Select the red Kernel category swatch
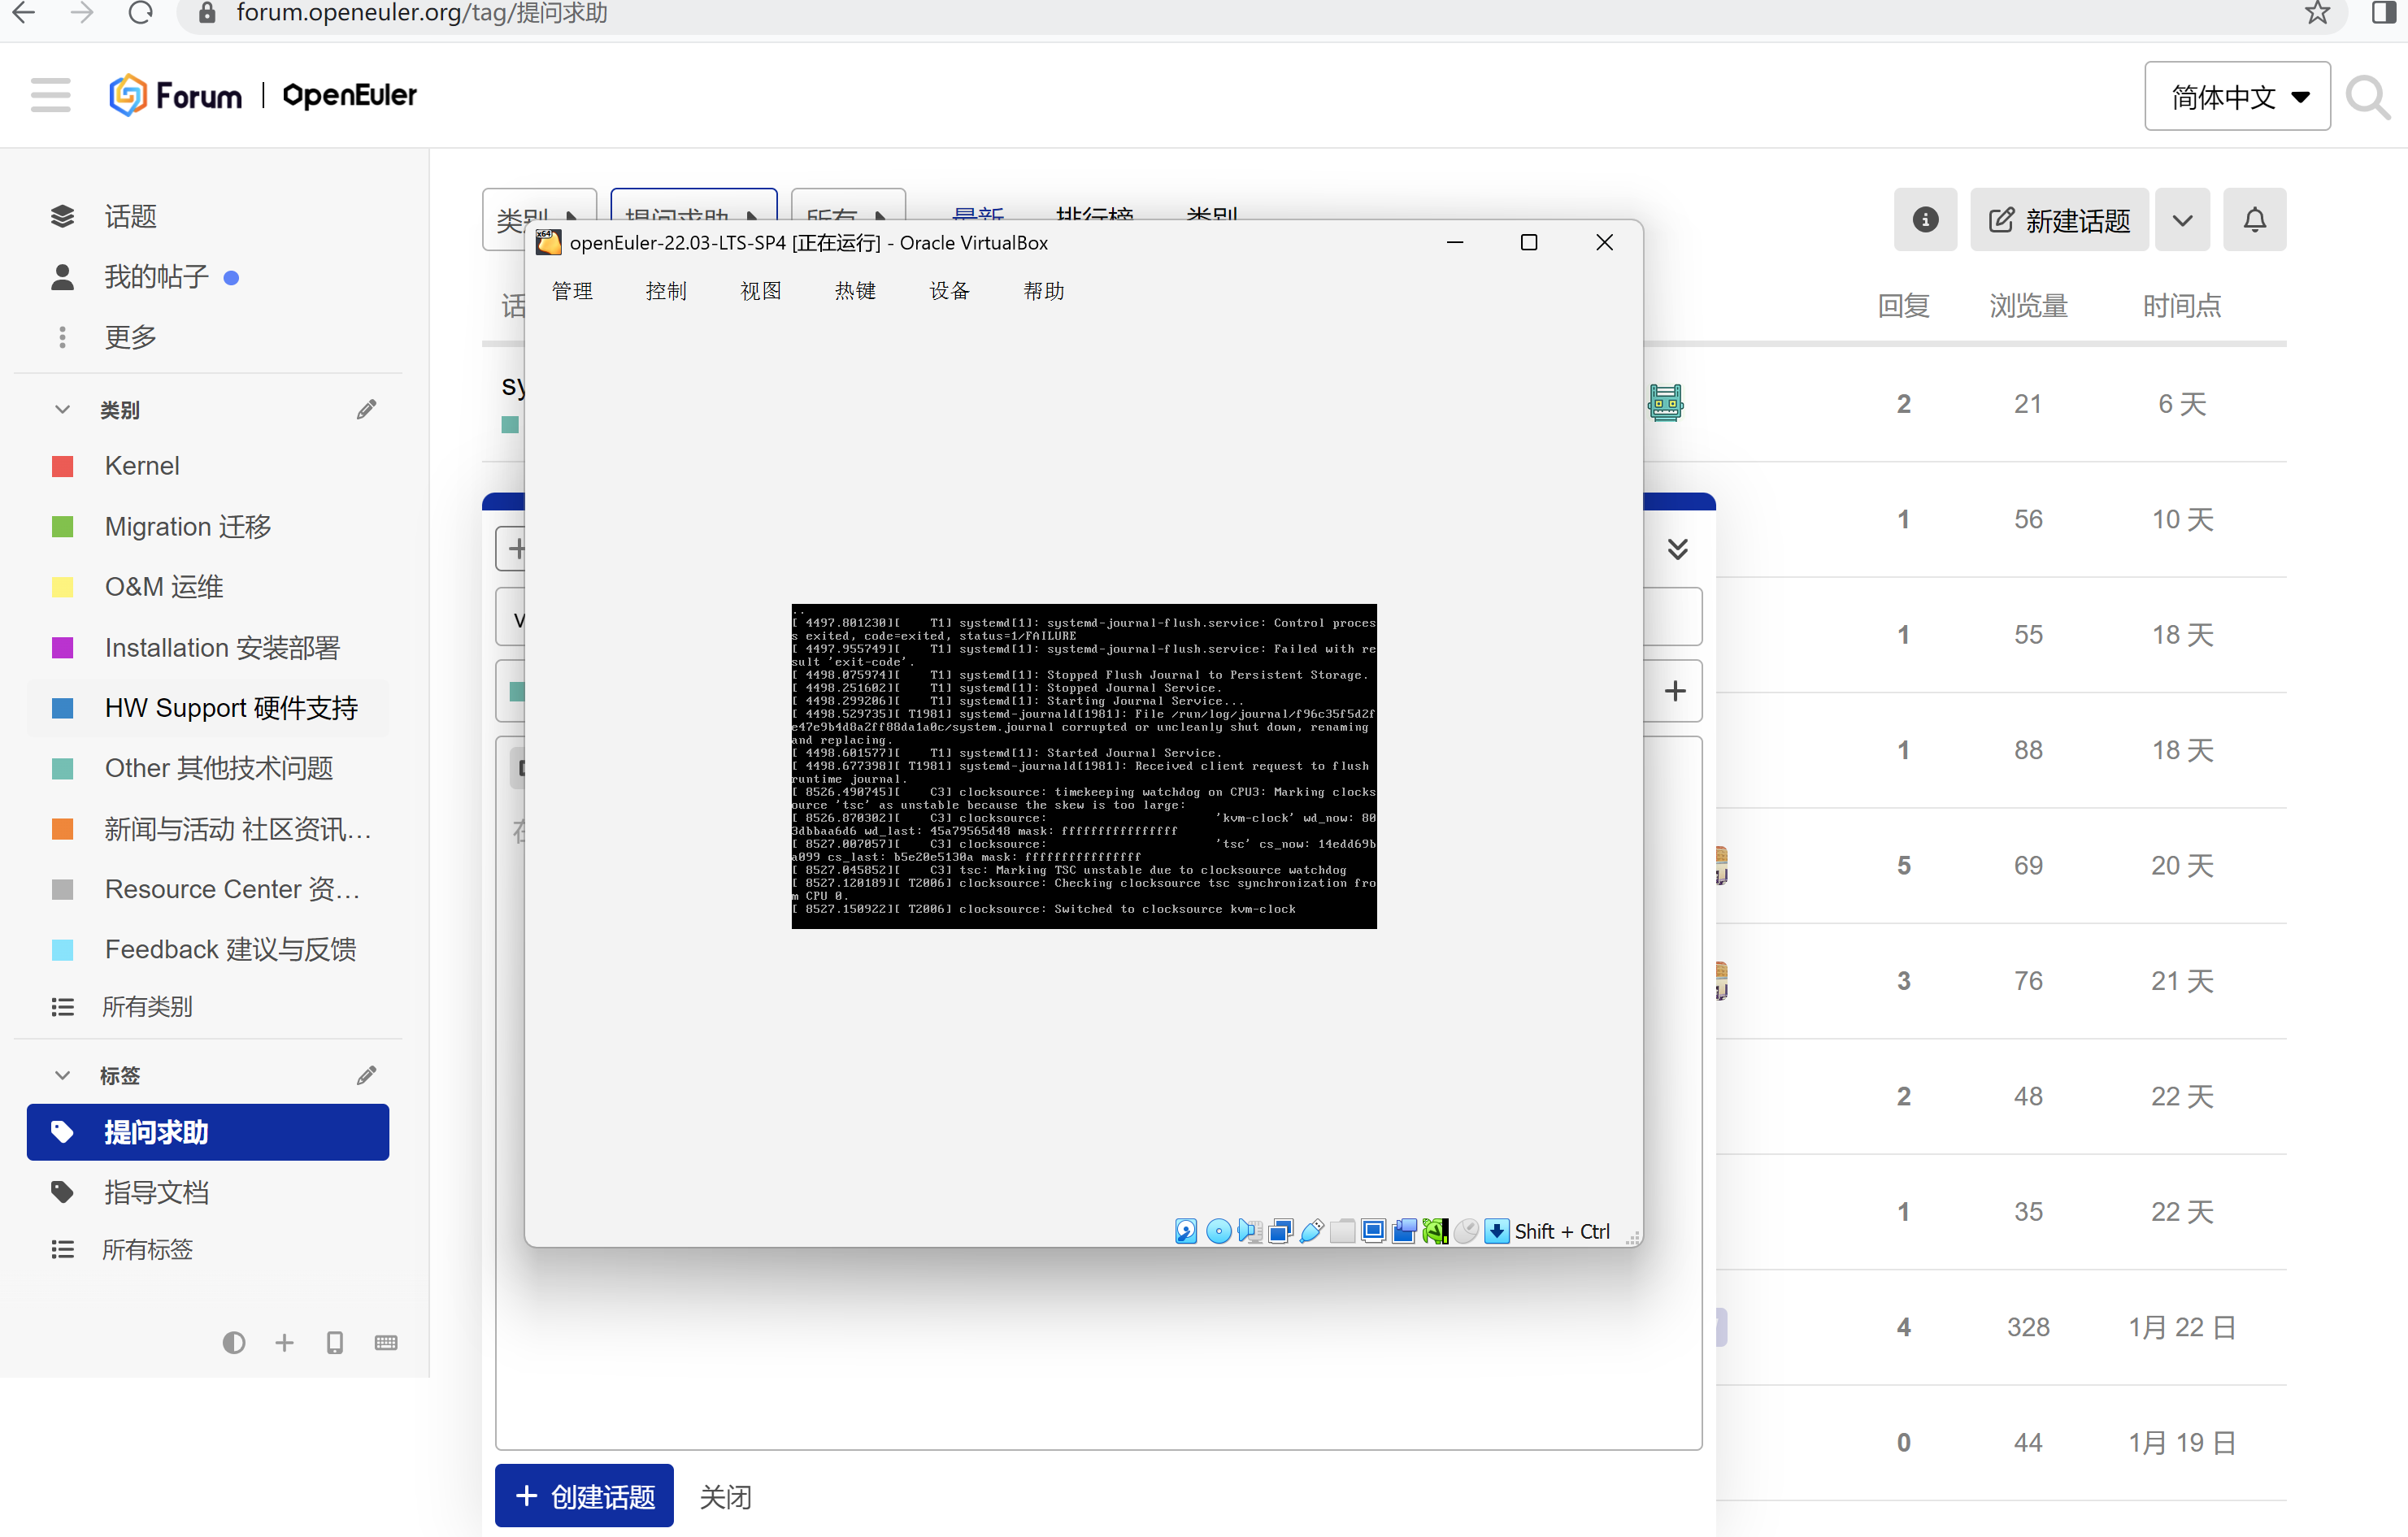The height and width of the screenshot is (1537, 2408). tap(62, 467)
